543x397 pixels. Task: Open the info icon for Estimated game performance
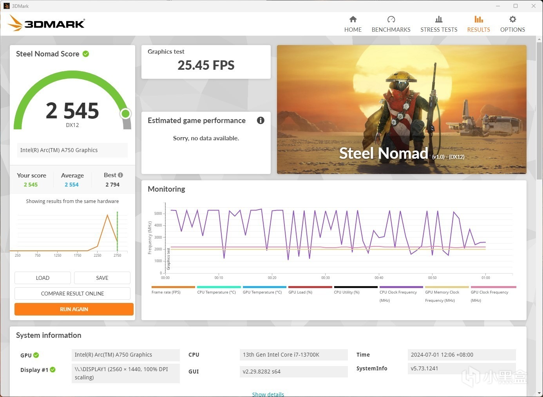(261, 120)
